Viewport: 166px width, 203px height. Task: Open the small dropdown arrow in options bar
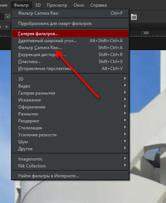pos(8,17)
